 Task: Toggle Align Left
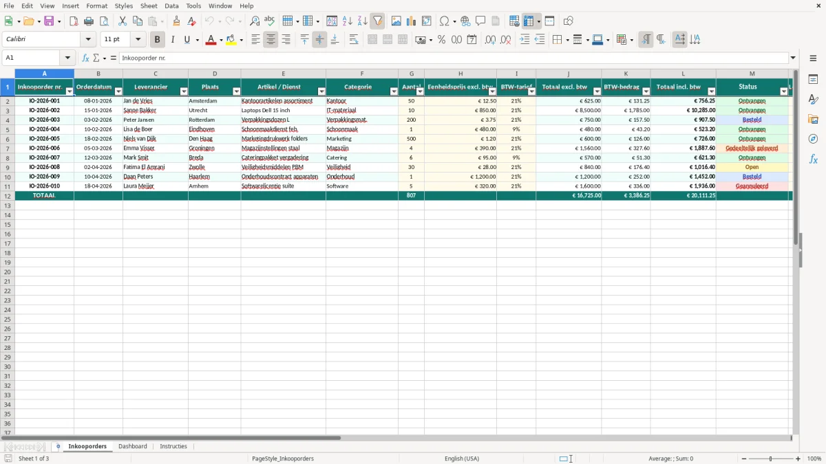(x=255, y=40)
